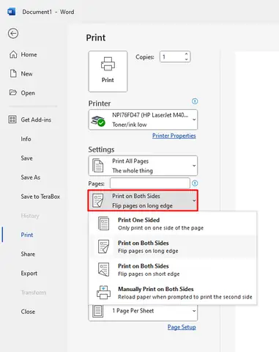
Task: Click the info icon beside Printer heading
Action: [x=195, y=101]
